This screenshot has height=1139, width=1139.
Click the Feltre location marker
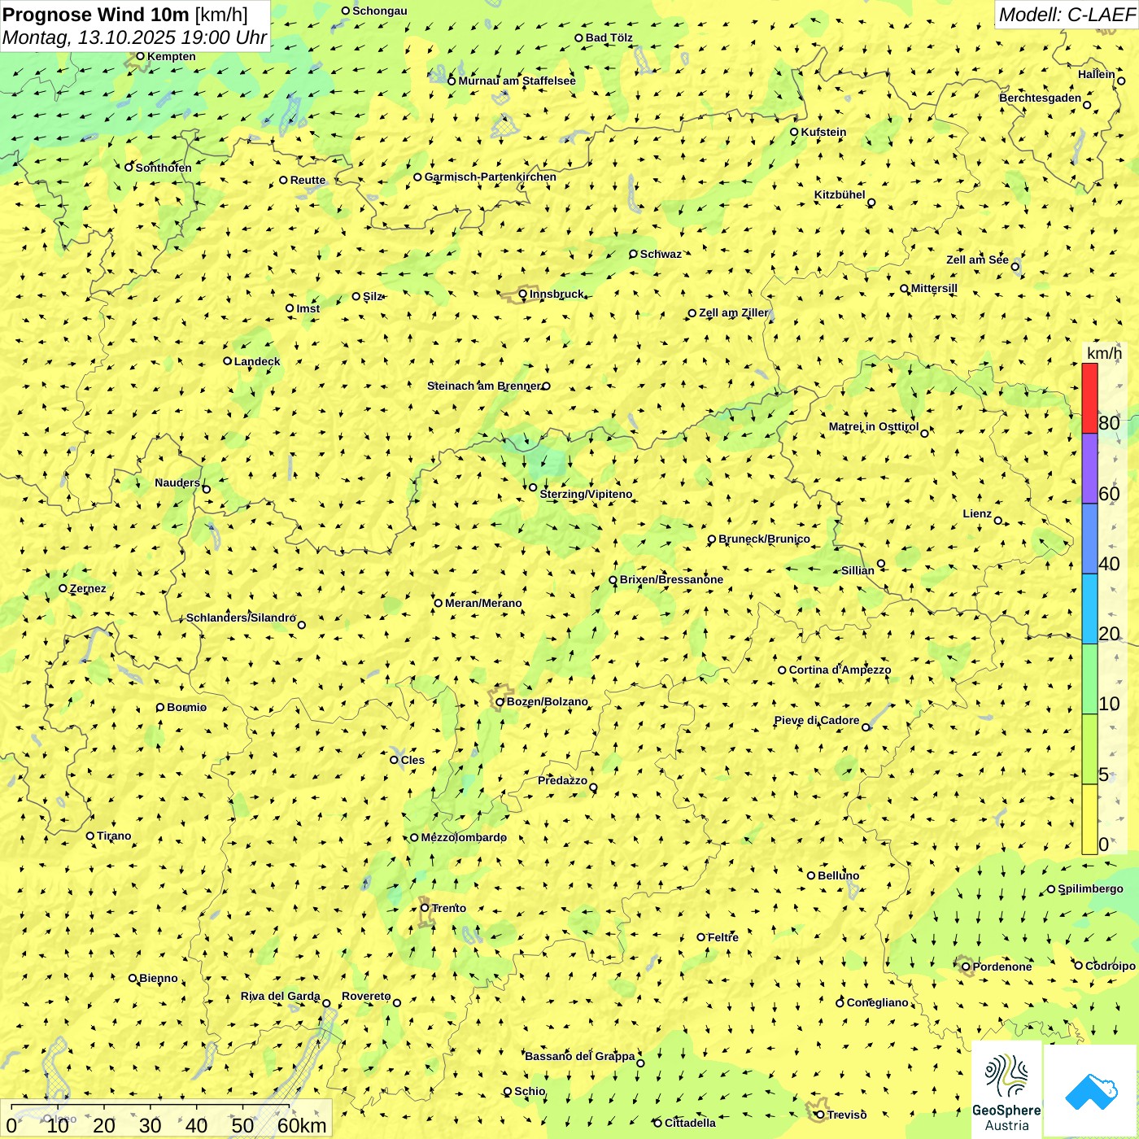(701, 937)
